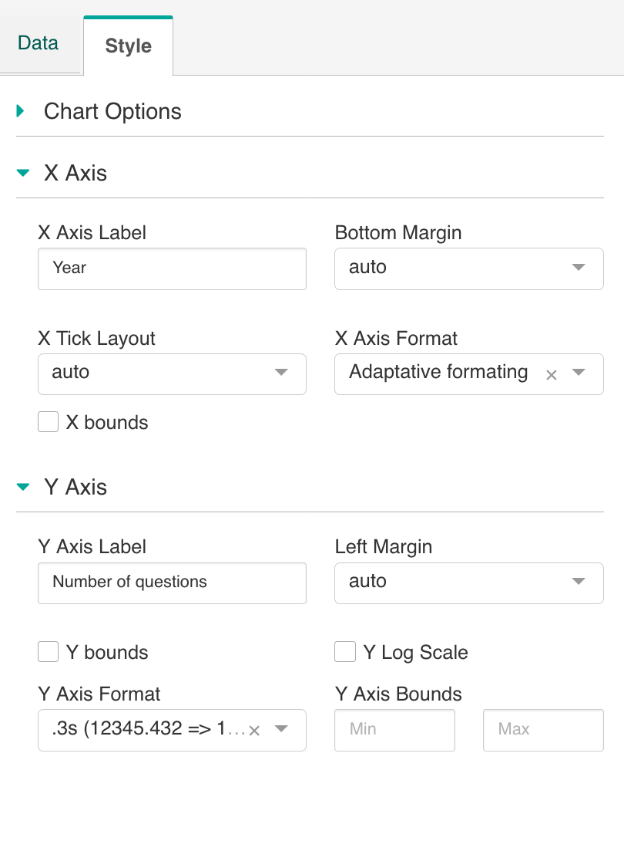Open the Y Axis Format dropdown arrow
Screen dimensions: 624x841
281,729
